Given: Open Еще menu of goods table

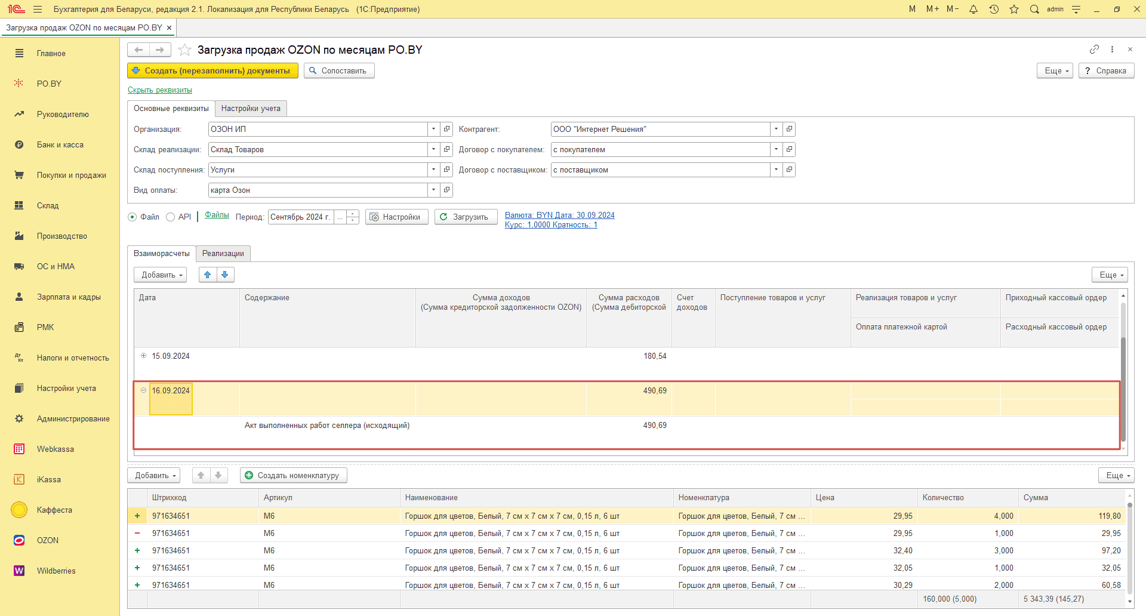Looking at the screenshot, I should [x=1116, y=475].
